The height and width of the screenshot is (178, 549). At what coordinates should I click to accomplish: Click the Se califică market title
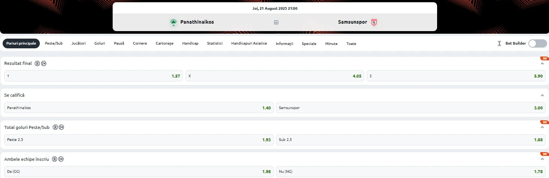pos(14,96)
